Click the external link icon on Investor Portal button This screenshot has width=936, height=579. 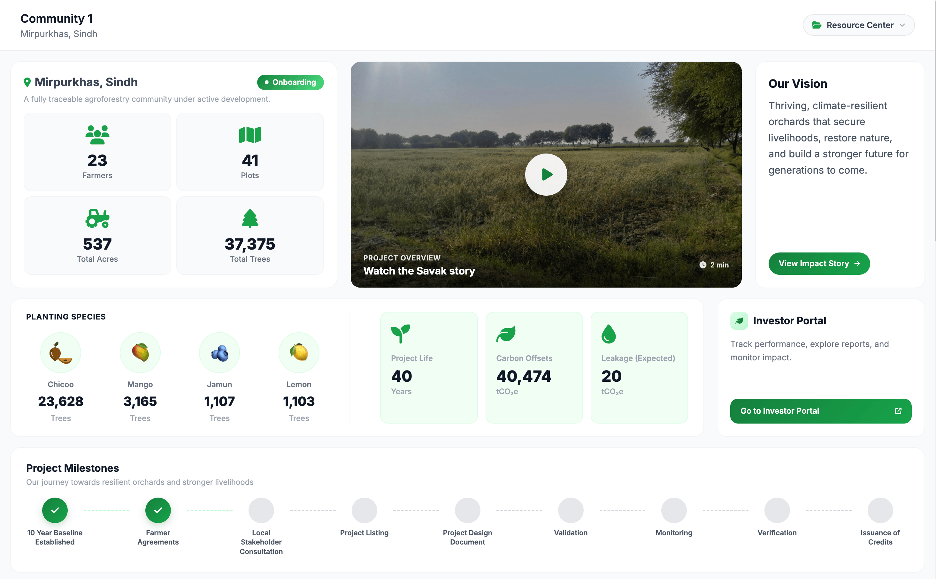(x=898, y=411)
